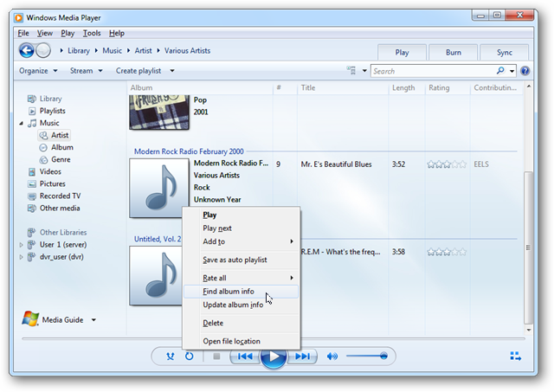554x392 pixels.
Task: Select Library in the navigation tree
Action: [50, 99]
